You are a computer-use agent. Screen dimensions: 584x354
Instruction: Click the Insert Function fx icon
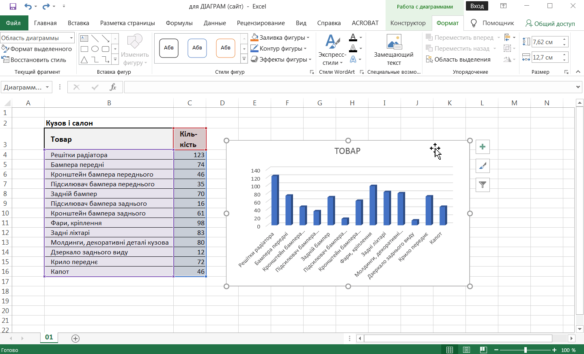coord(113,87)
